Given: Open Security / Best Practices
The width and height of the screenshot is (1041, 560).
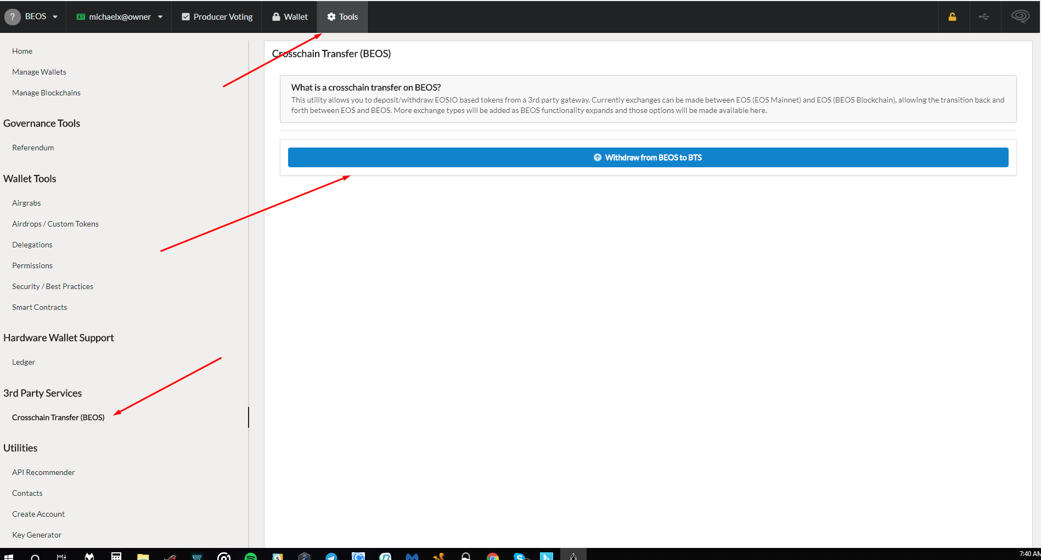Looking at the screenshot, I should click(x=53, y=286).
